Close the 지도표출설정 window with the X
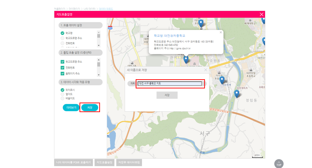 261,15
